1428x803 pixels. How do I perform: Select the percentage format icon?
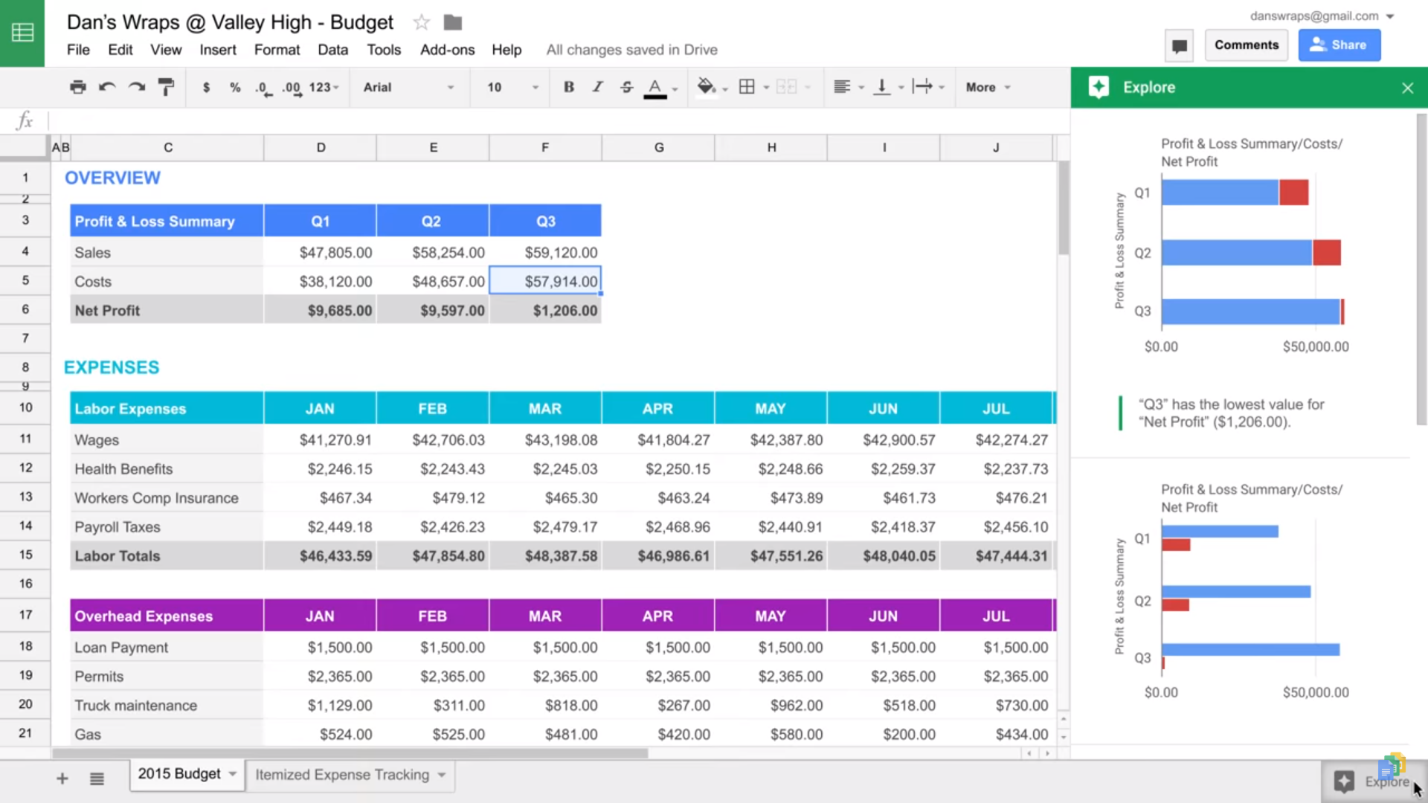pyautogui.click(x=234, y=86)
